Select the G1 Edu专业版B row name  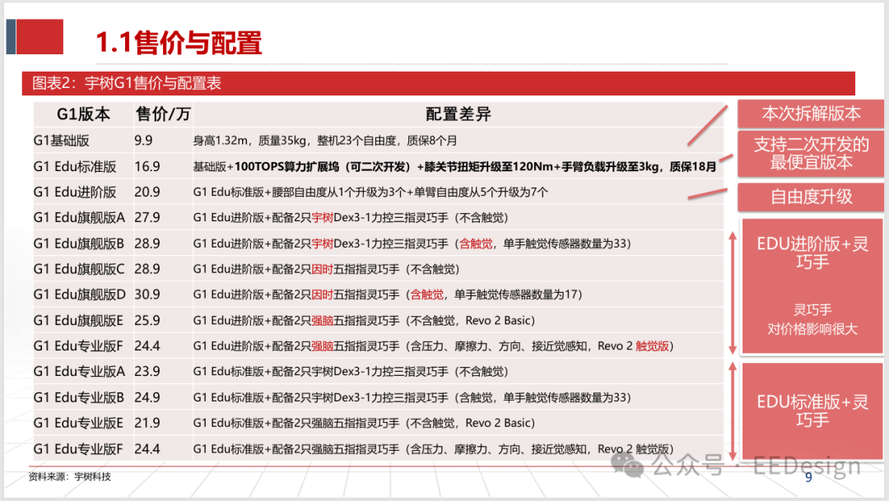(x=79, y=398)
